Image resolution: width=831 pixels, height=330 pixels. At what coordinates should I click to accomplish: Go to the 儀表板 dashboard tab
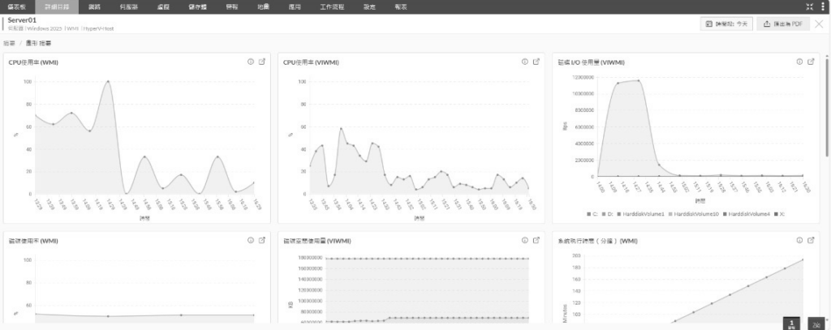pos(18,6)
